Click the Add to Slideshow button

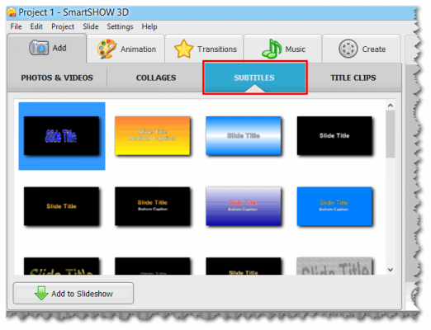73,294
